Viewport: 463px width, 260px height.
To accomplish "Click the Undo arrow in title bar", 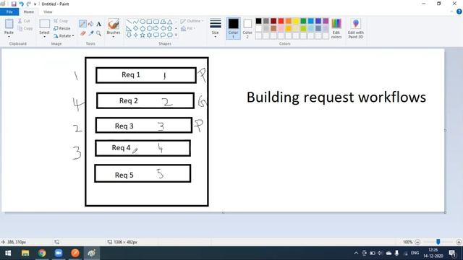I will [x=21, y=4].
